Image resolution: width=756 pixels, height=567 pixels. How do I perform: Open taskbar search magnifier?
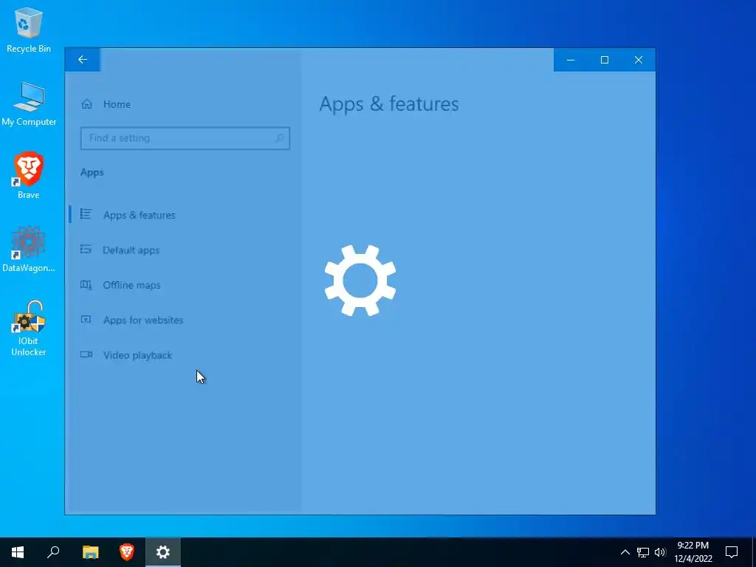pyautogui.click(x=53, y=552)
